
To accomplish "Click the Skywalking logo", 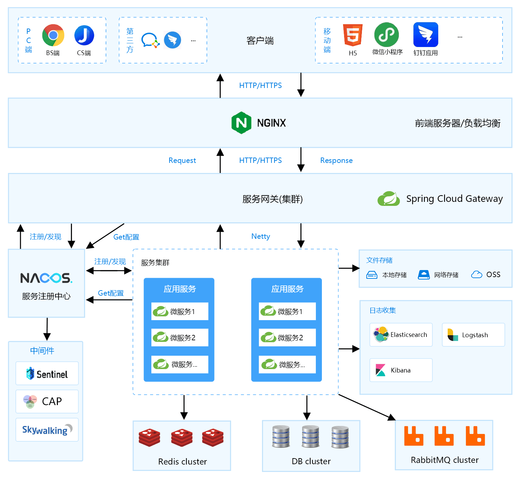I will (47, 430).
